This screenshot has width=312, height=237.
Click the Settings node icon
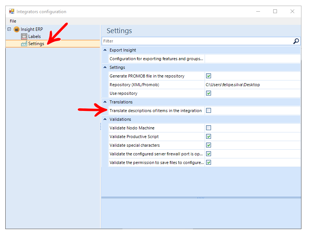tap(24, 44)
